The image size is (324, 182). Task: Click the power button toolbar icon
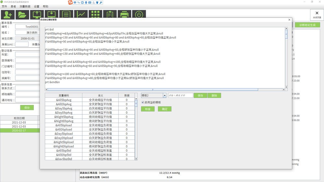pos(139,15)
